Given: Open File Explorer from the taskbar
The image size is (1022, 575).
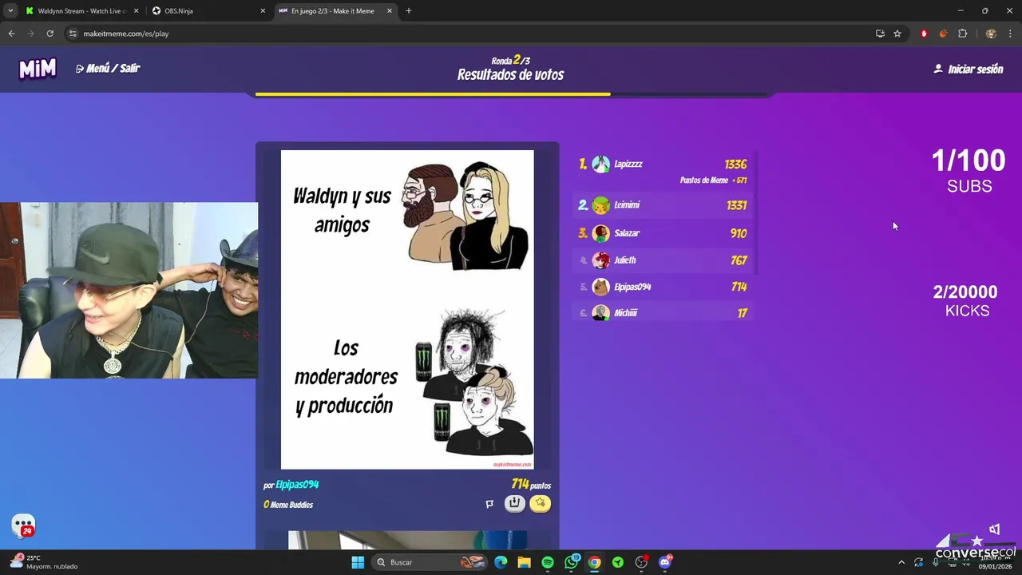Looking at the screenshot, I should (x=524, y=562).
